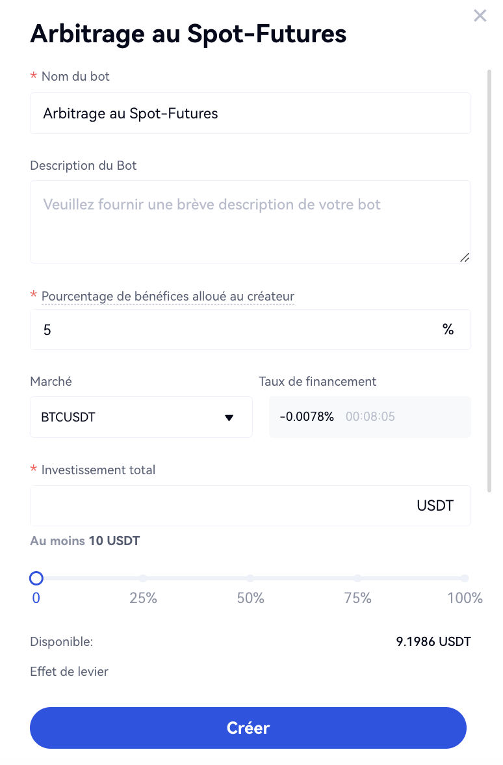Image resolution: width=503 pixels, height=765 pixels.
Task: Set investment slider to 100%
Action: (465, 578)
